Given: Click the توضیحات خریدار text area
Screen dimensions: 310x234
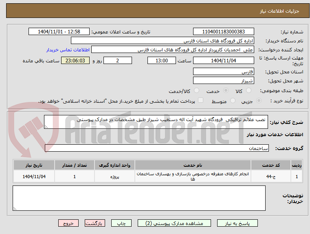Looking at the screenshot, I should 139,198.
